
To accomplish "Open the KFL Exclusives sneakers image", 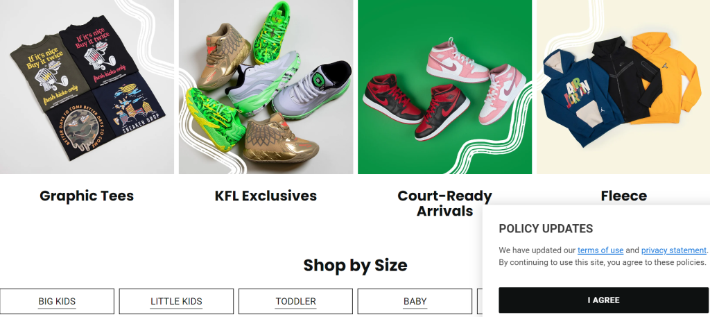I will (x=266, y=87).
